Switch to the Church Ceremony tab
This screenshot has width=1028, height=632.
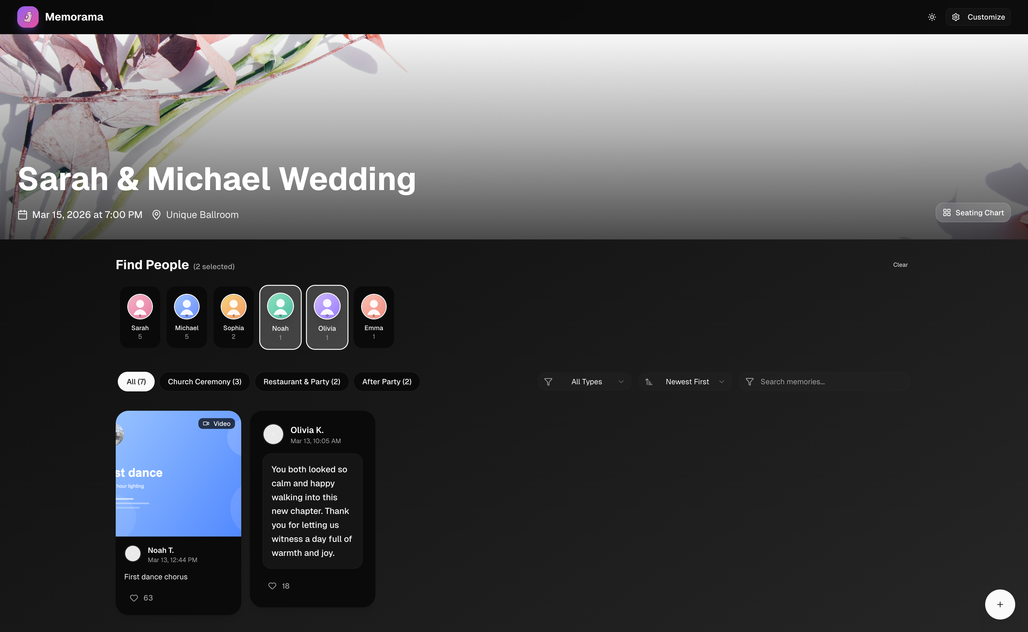click(204, 382)
